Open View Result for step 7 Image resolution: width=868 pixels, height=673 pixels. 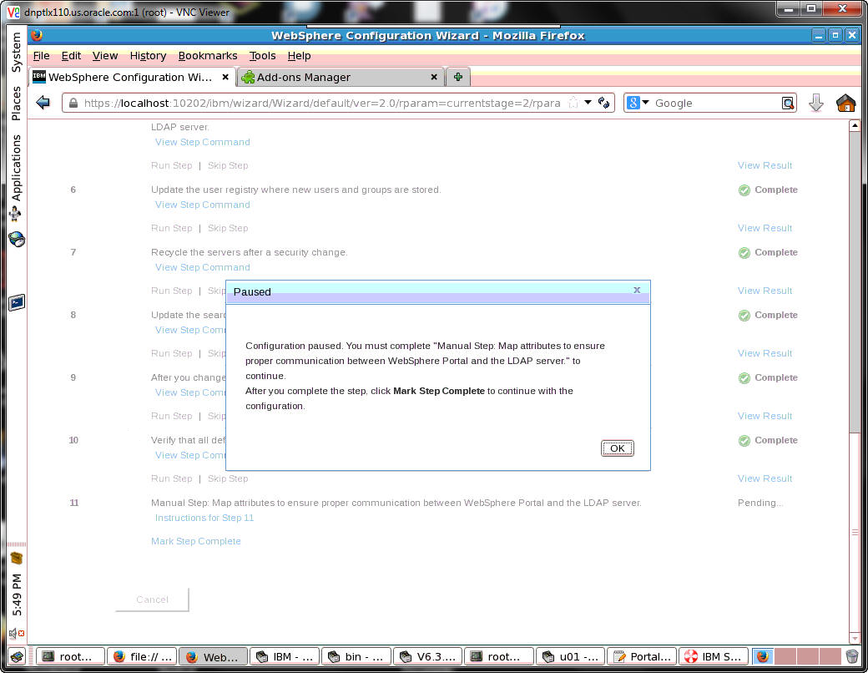click(x=765, y=291)
